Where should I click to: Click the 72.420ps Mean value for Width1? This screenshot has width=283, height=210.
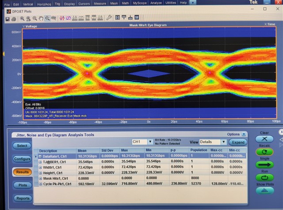point(85,168)
